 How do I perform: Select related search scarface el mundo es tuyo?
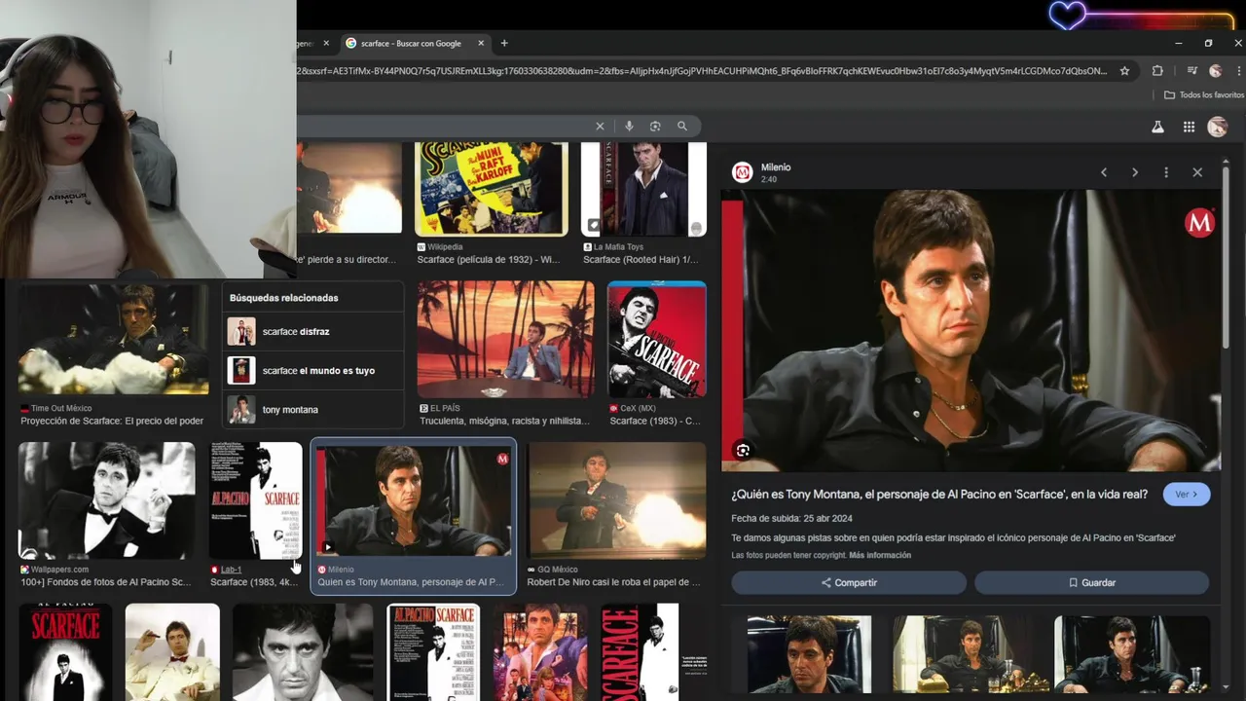click(x=313, y=371)
